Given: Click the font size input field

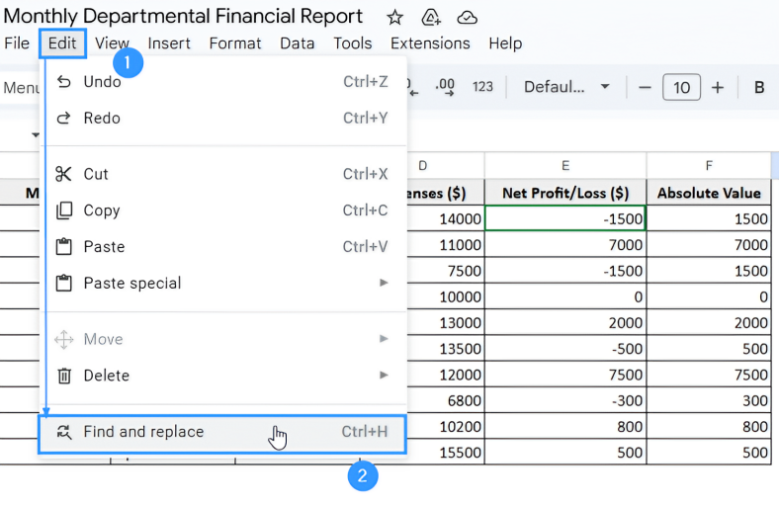Looking at the screenshot, I should [681, 87].
